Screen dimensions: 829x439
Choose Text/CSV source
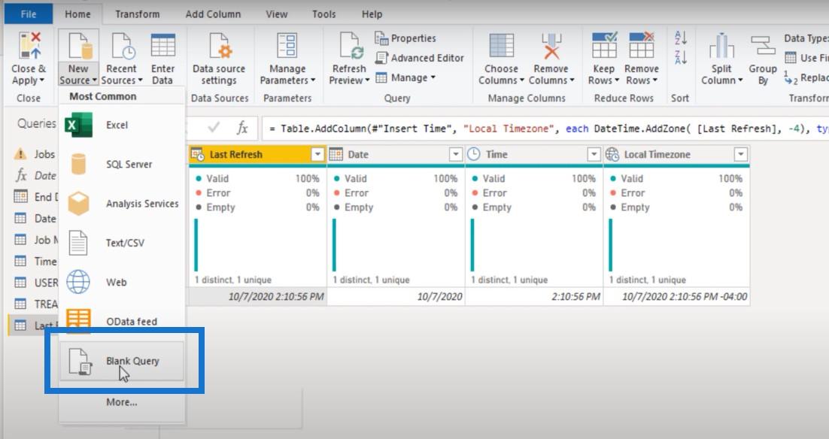[122, 243]
